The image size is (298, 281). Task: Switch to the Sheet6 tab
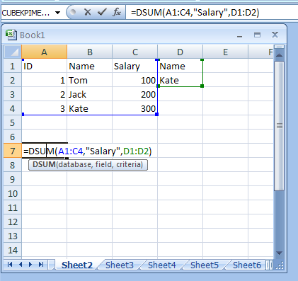pyautogui.click(x=247, y=265)
